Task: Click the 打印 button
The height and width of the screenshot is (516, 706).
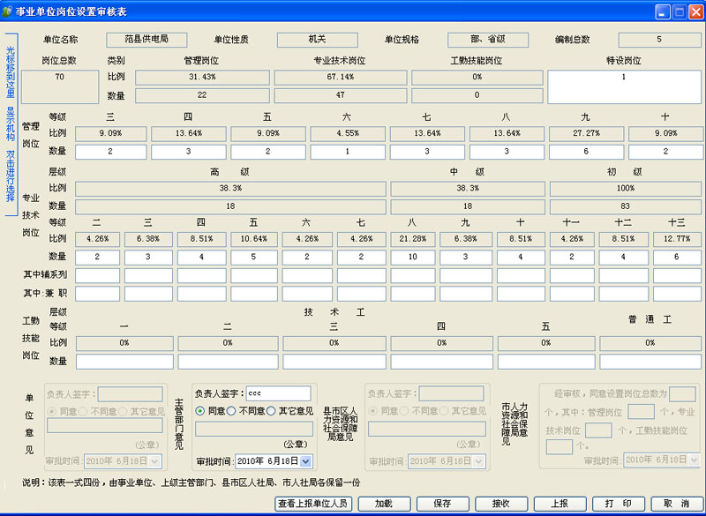Action: [619, 504]
